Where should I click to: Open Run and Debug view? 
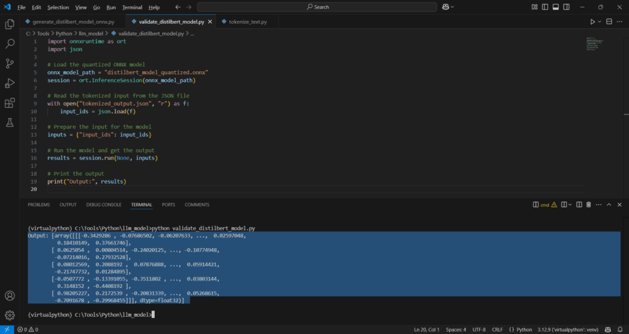10,83
